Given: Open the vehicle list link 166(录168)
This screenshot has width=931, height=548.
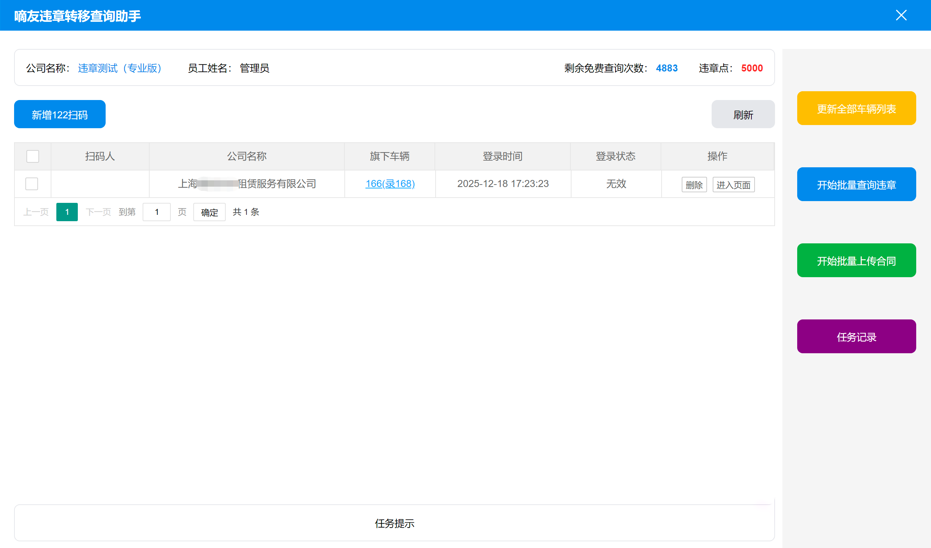Looking at the screenshot, I should click(x=390, y=183).
